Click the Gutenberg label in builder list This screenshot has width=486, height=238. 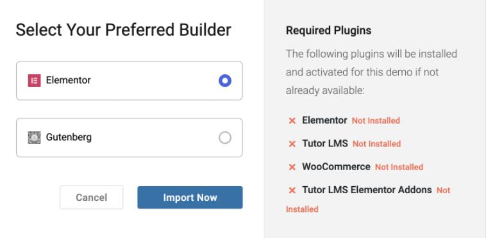[69, 138]
